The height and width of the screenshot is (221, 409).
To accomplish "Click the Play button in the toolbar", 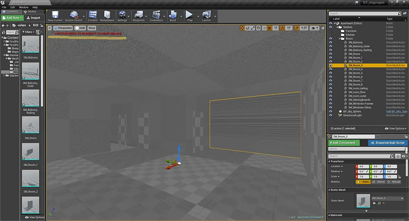I will click(190, 16).
